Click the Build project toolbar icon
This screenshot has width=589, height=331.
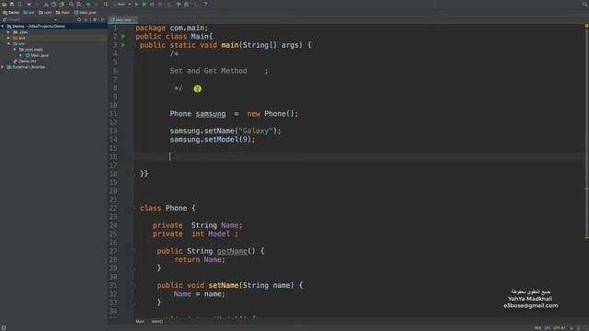106,4
